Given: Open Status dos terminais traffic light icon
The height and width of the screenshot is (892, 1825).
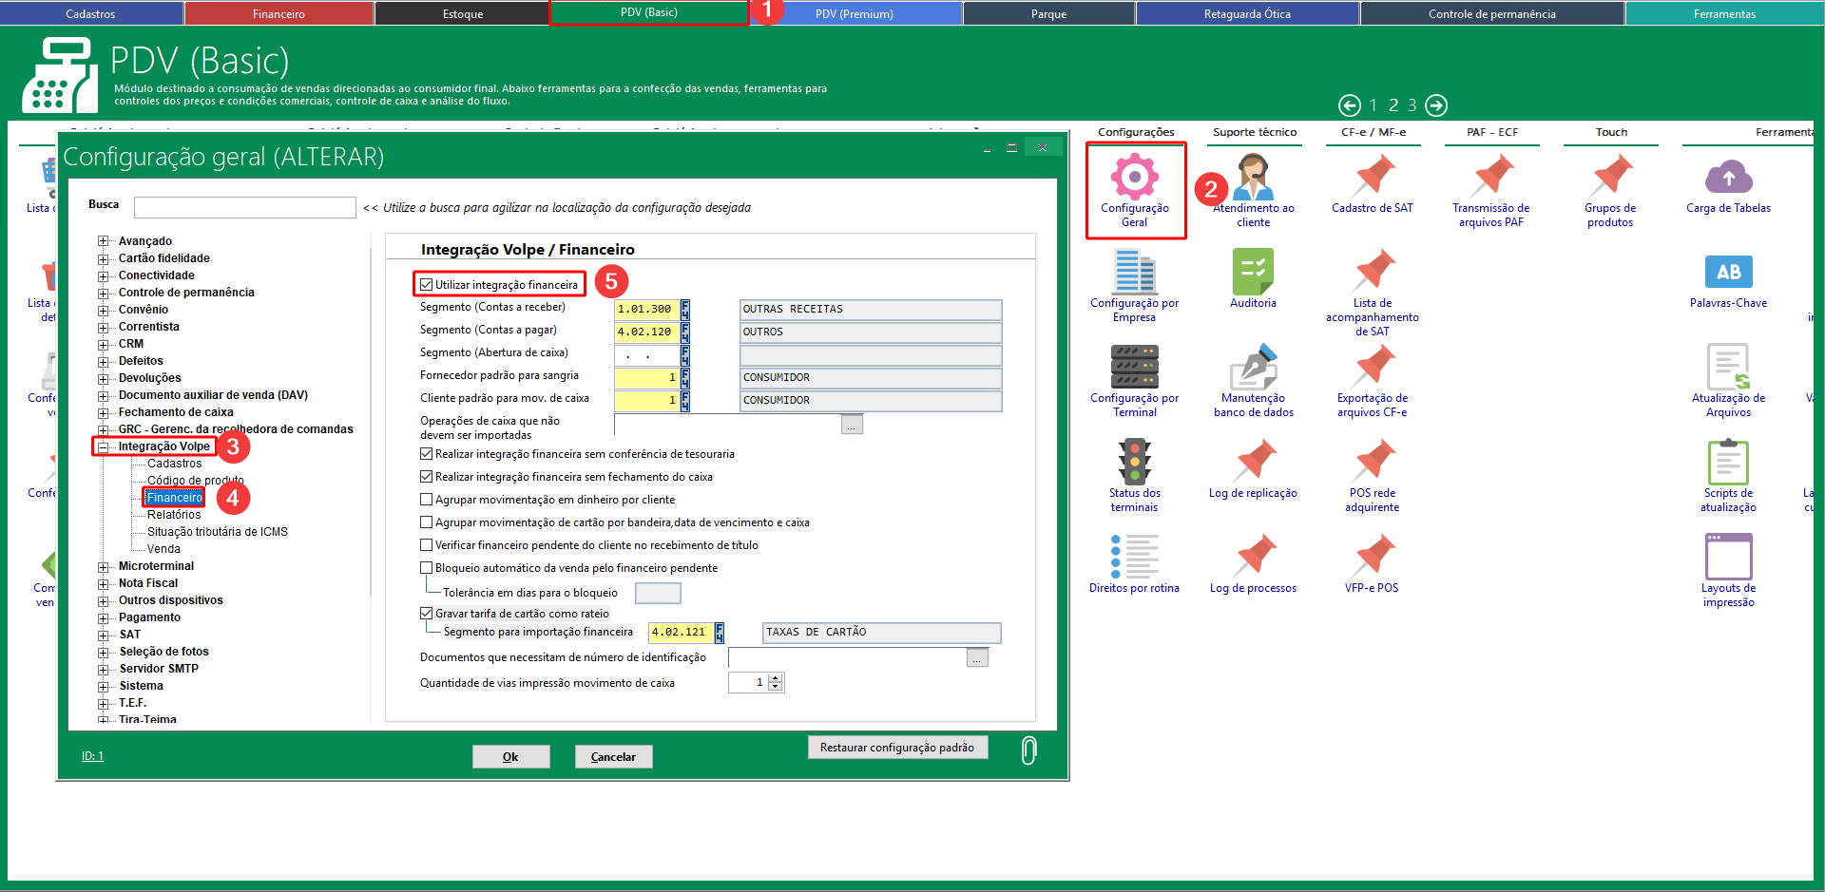Looking at the screenshot, I should (x=1134, y=462).
